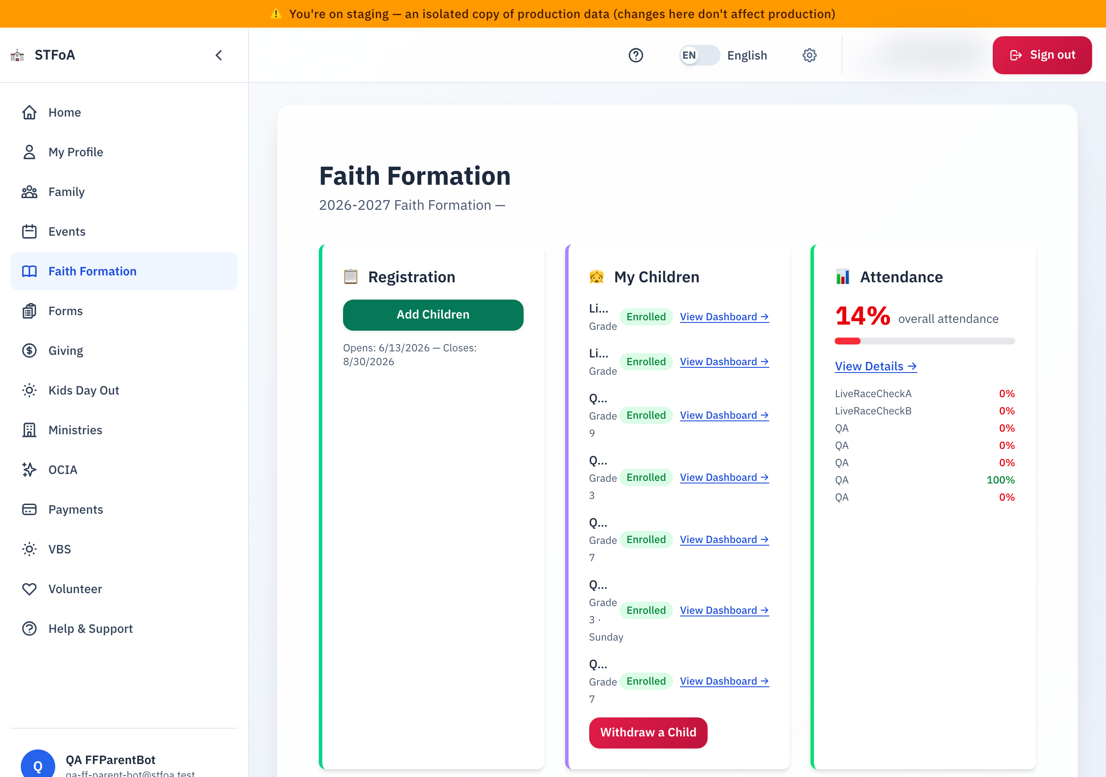Click the Giving dollar icon

pos(29,351)
